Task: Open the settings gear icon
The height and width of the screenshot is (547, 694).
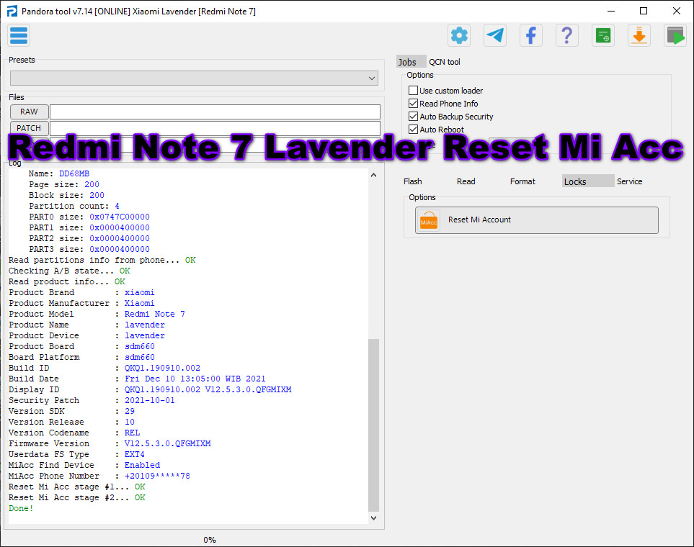Action: click(x=459, y=35)
